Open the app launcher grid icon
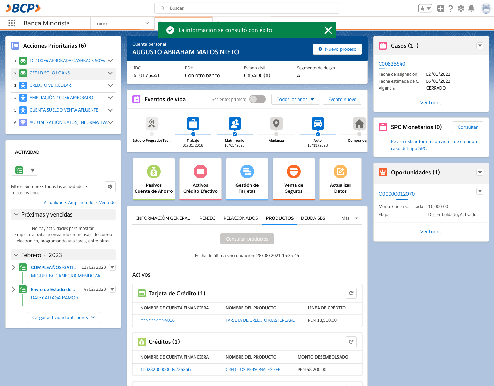494x386 pixels. 12,23
